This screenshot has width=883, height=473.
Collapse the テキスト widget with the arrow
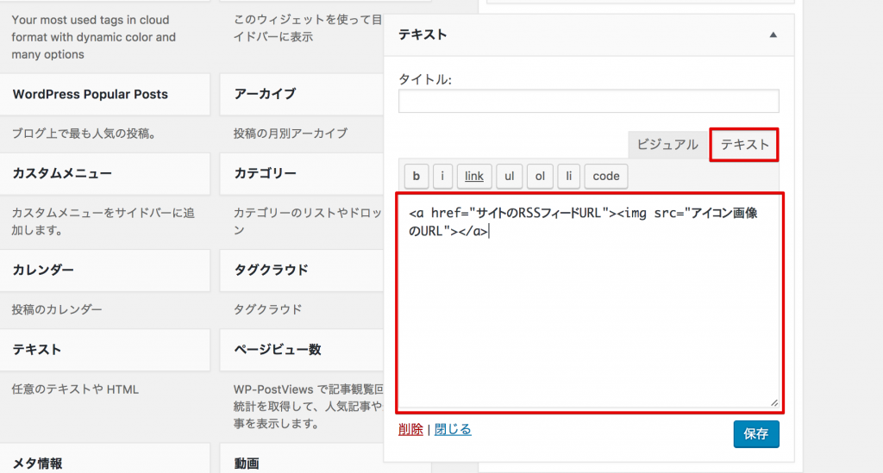coord(773,35)
